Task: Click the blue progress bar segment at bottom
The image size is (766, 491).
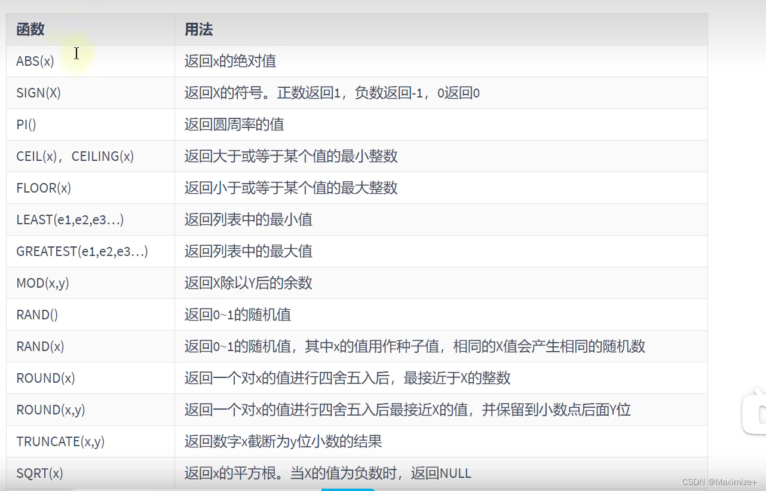Action: point(348,489)
